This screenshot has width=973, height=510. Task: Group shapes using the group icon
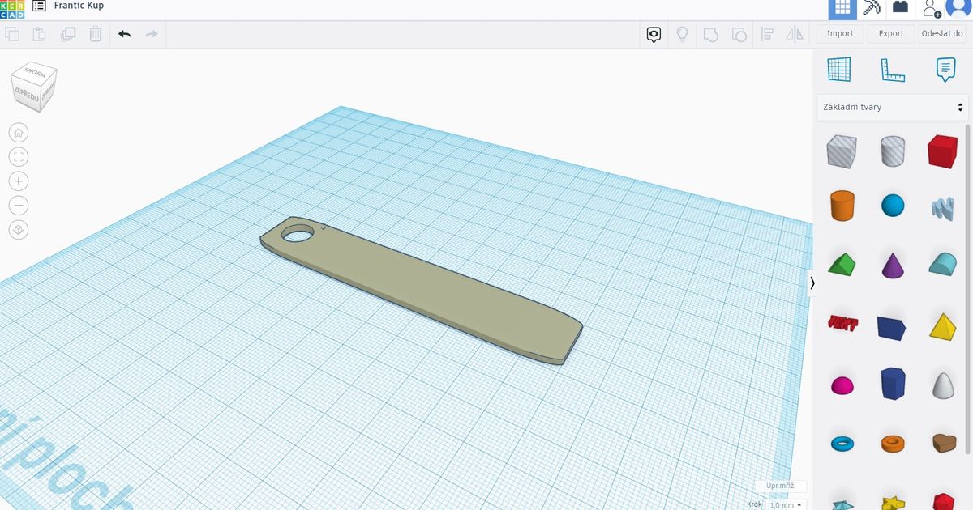pyautogui.click(x=710, y=33)
